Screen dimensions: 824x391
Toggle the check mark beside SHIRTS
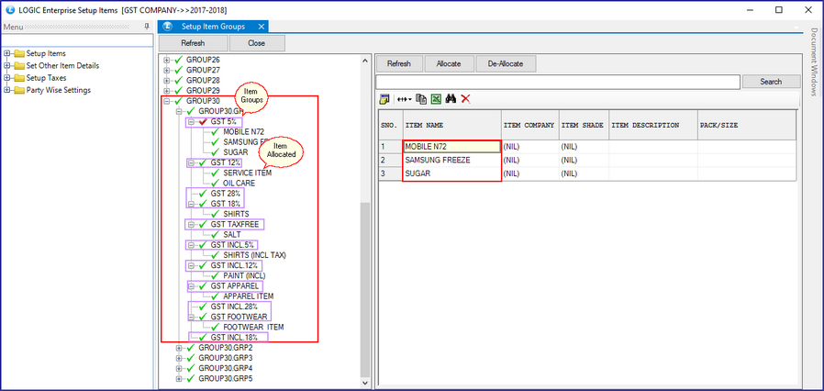click(x=215, y=214)
